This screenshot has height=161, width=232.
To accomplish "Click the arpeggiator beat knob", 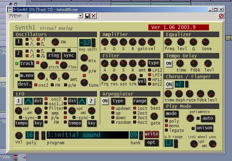I will click(x=154, y=101).
